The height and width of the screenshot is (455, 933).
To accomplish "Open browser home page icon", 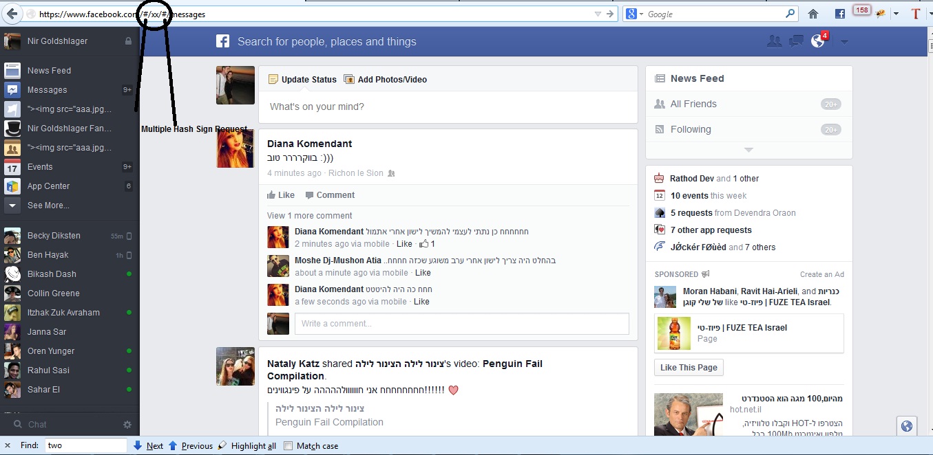I will 813,14.
